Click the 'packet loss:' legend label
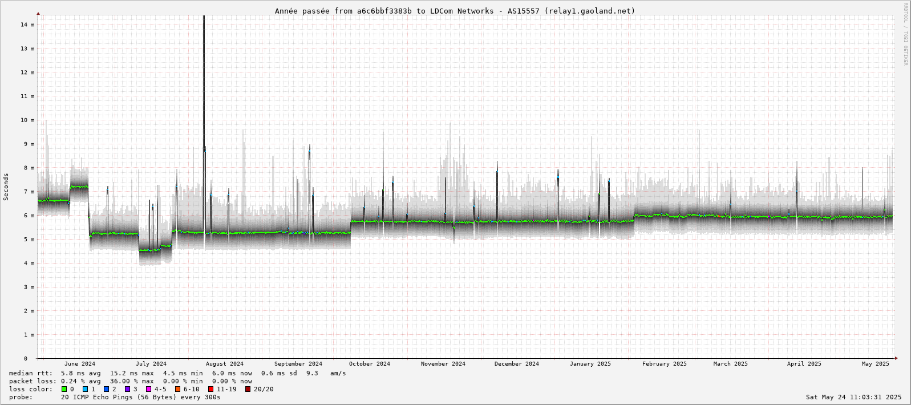The image size is (911, 405). coord(33,381)
